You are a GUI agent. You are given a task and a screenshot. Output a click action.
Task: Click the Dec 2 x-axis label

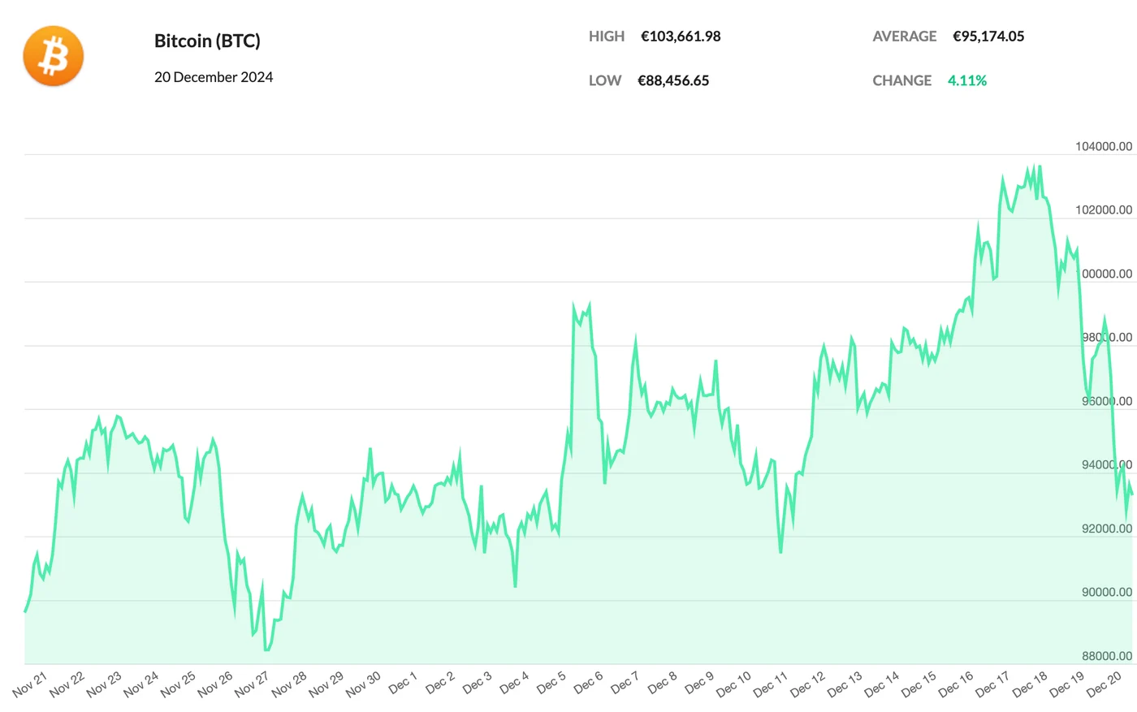pyautogui.click(x=440, y=683)
